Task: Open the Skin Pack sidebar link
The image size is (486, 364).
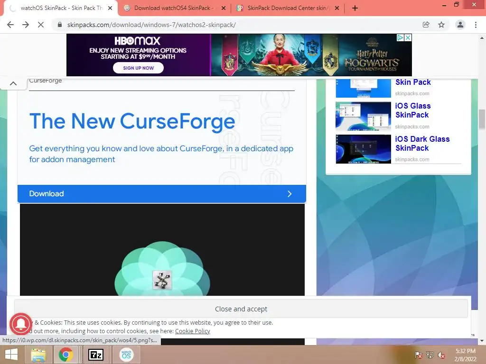Action: click(413, 82)
